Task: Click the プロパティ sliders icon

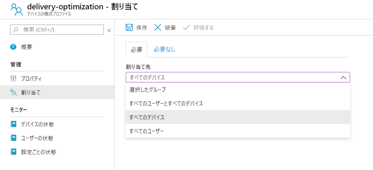Action: pos(13,78)
